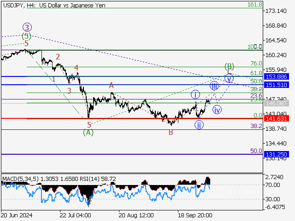295x221 pixels.
Task: Click the 2.7240 indicator scale value
Action: [x=274, y=177]
